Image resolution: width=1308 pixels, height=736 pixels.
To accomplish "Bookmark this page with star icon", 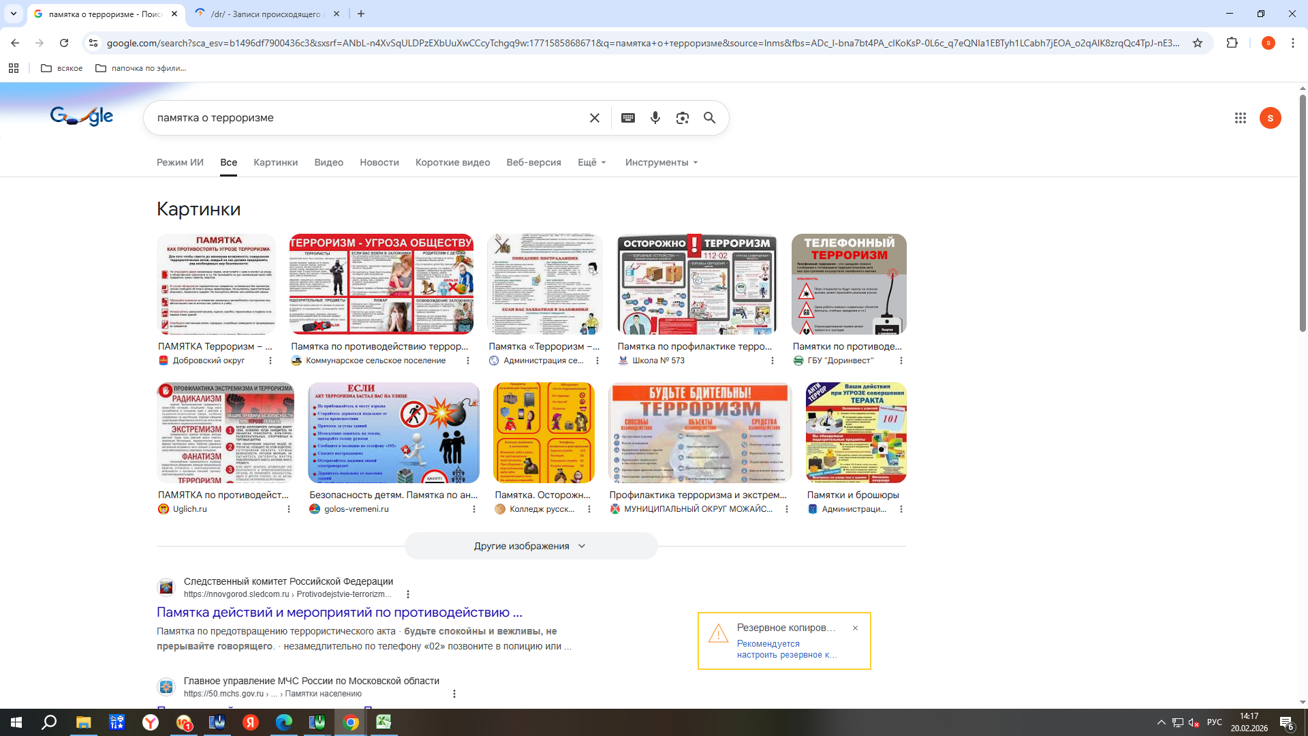I will click(1197, 43).
